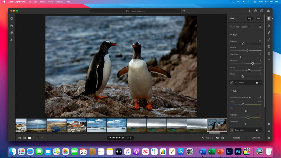Open the Adobe Color profile dropdown
This screenshot has height=158, width=281.
click(x=242, y=27)
